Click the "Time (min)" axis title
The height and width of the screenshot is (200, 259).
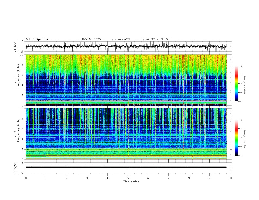coord(131,181)
